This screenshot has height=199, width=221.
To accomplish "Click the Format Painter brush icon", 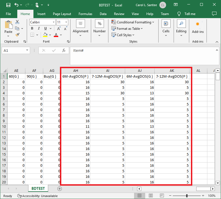I will click(x=17, y=35).
